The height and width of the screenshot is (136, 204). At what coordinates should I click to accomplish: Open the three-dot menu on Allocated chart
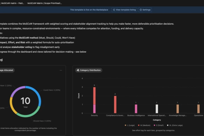click(61, 70)
